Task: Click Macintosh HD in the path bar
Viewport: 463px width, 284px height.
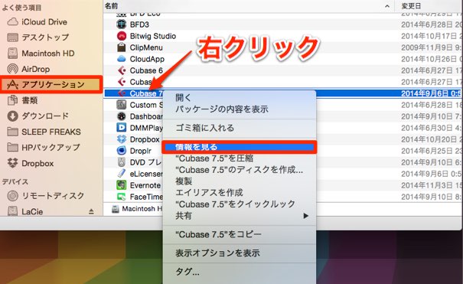Action: pos(138,209)
